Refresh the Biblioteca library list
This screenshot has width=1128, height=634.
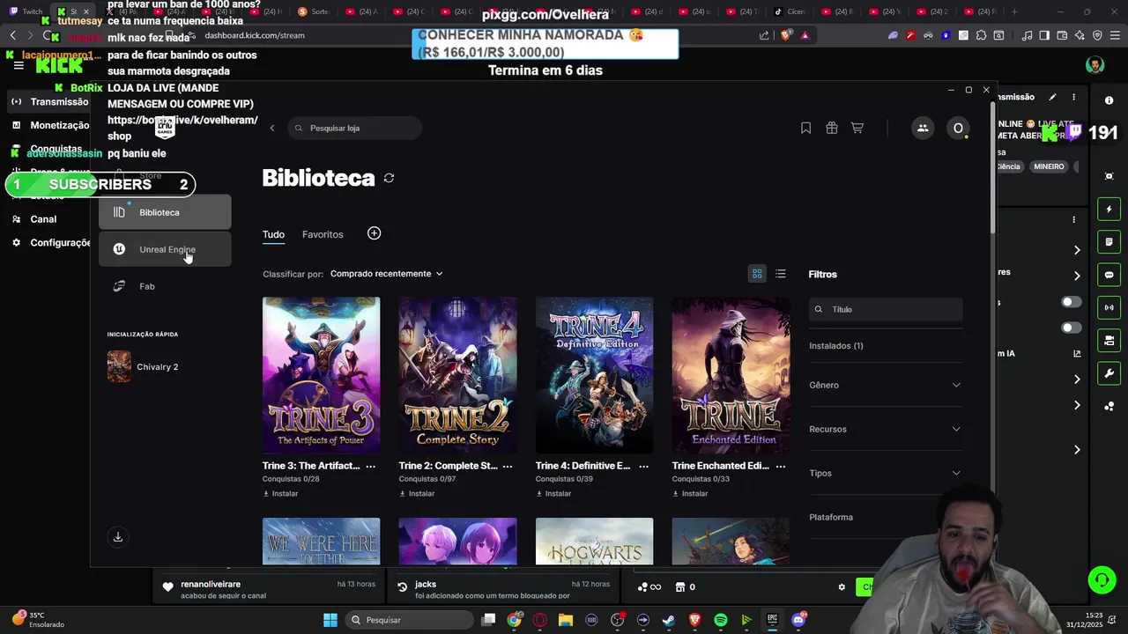[389, 178]
